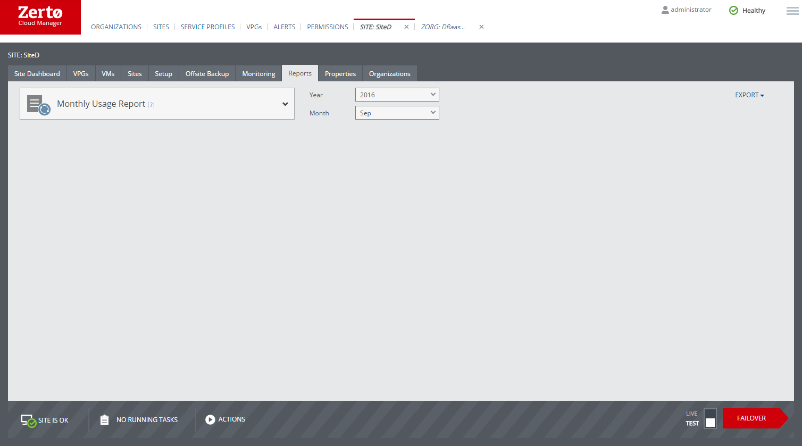Image resolution: width=802 pixels, height=446 pixels.
Task: Click the administrator user icon
Action: pyautogui.click(x=665, y=10)
